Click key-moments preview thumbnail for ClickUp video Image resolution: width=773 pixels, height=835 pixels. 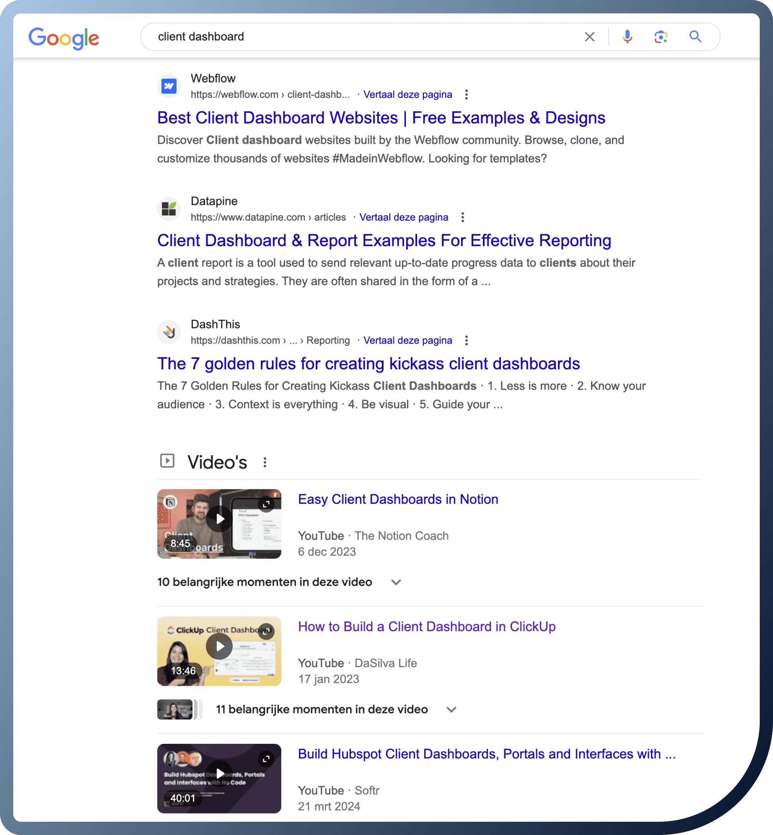179,710
